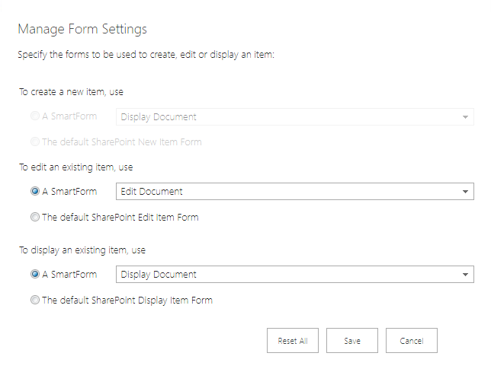Choose the default SharePoint Display Item Form
This screenshot has height=369, width=491.
[x=35, y=301]
